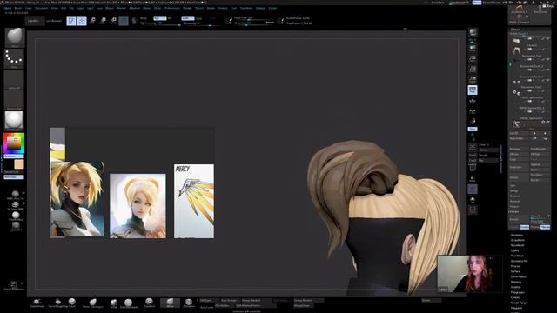Open LightBox browser
The height and width of the screenshot is (313, 557).
[x=34, y=21]
